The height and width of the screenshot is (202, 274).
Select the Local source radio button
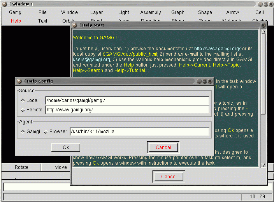coord(23,100)
